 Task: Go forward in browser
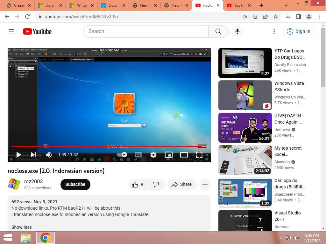(17, 17)
